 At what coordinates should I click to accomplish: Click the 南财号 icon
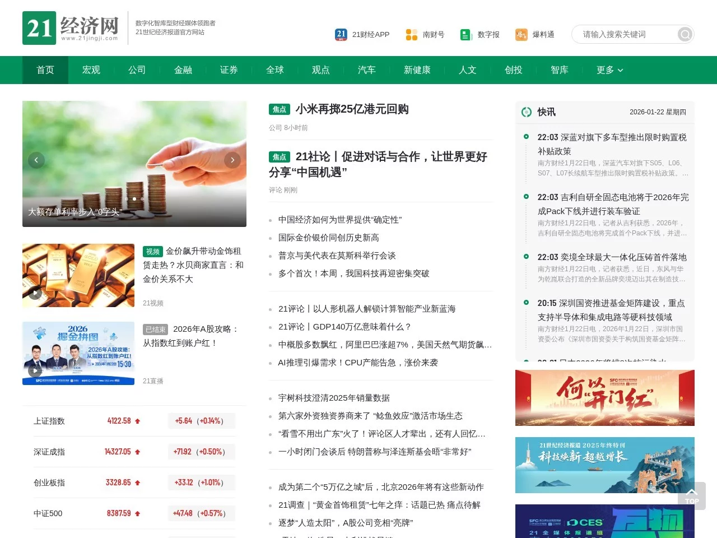(411, 34)
